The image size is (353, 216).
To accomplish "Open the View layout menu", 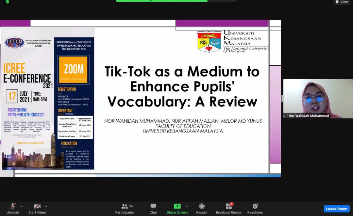I will tap(342, 2).
